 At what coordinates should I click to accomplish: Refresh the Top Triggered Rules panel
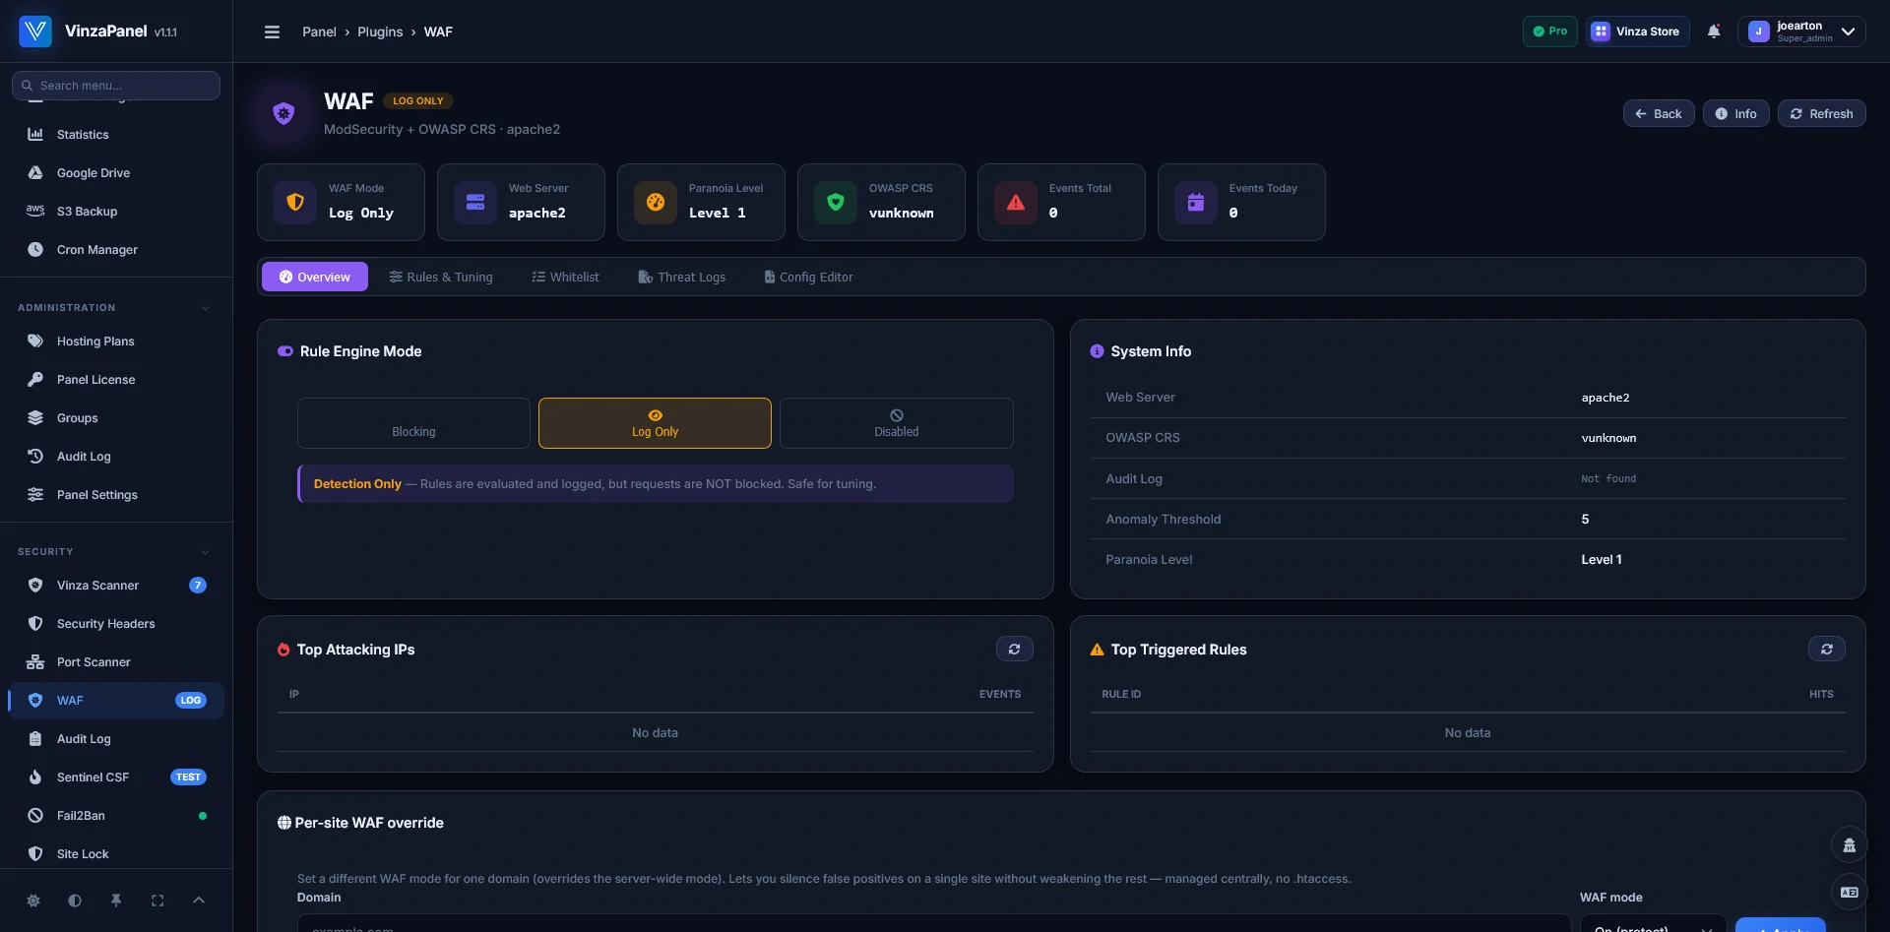tap(1826, 650)
